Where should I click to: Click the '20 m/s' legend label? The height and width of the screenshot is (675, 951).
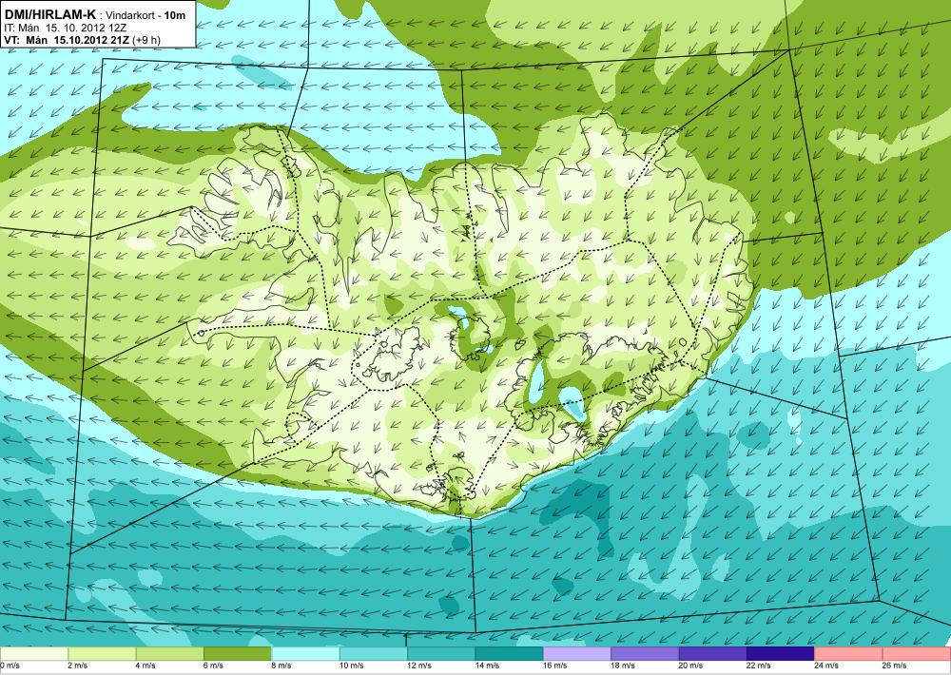pos(691,665)
